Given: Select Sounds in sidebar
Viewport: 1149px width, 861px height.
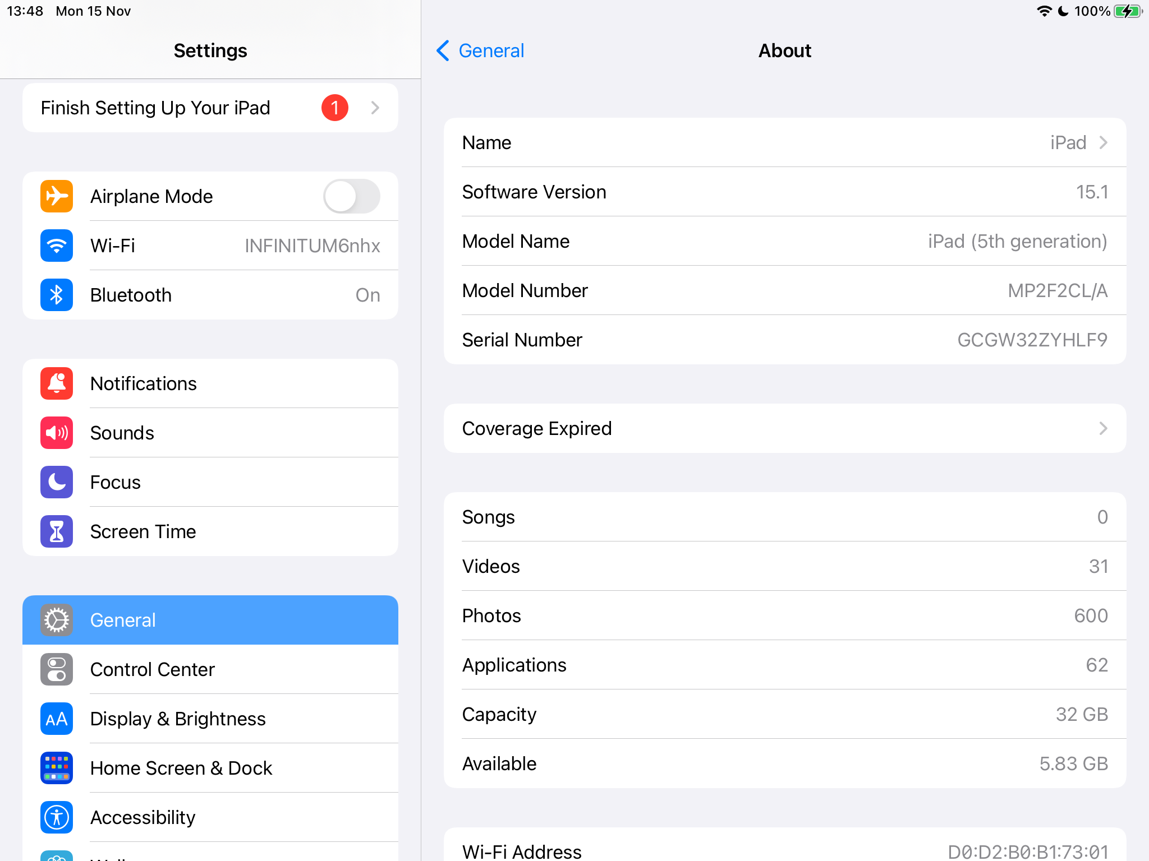Looking at the screenshot, I should [210, 433].
